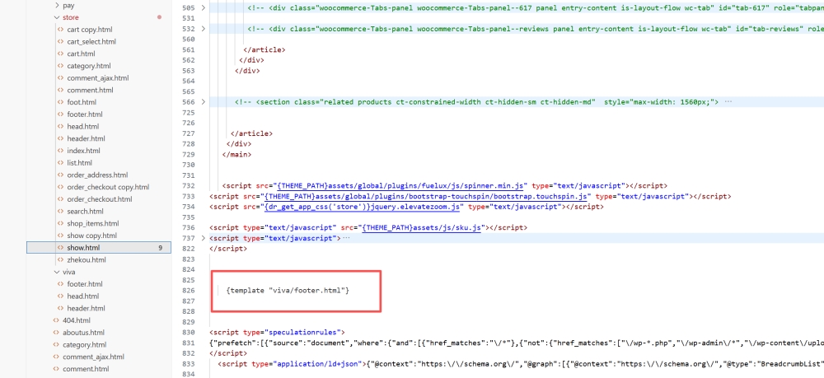Open cart.html file
This screenshot has width=824, height=378.
pyautogui.click(x=81, y=54)
